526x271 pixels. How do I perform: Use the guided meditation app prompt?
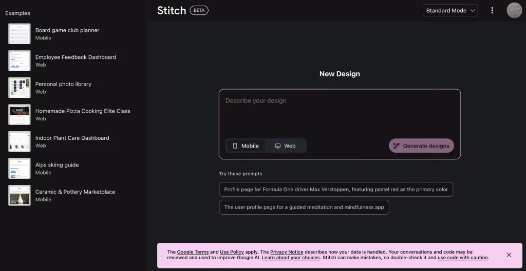(x=304, y=207)
